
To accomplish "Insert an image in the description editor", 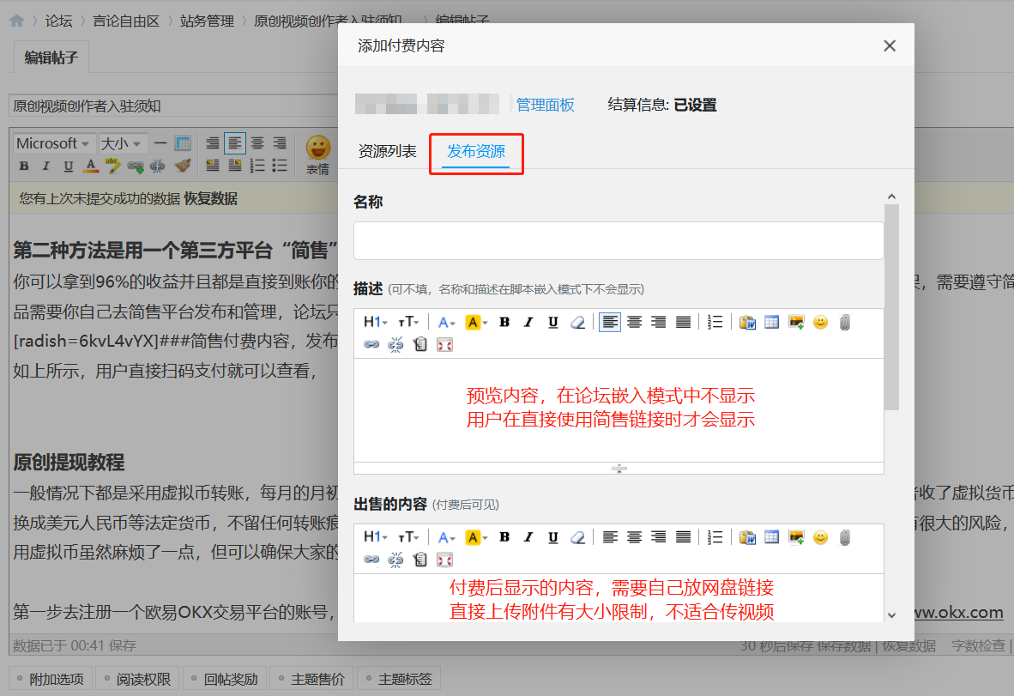I will click(794, 322).
